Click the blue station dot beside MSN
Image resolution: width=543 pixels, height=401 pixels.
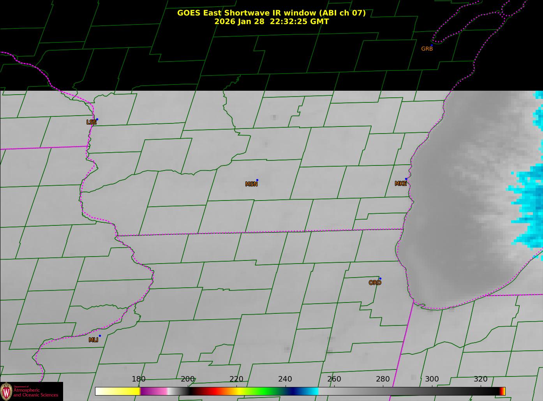click(x=257, y=180)
